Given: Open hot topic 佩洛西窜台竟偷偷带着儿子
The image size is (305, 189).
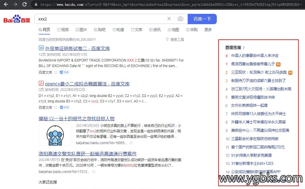Looking at the screenshot, I should pos(253,64).
